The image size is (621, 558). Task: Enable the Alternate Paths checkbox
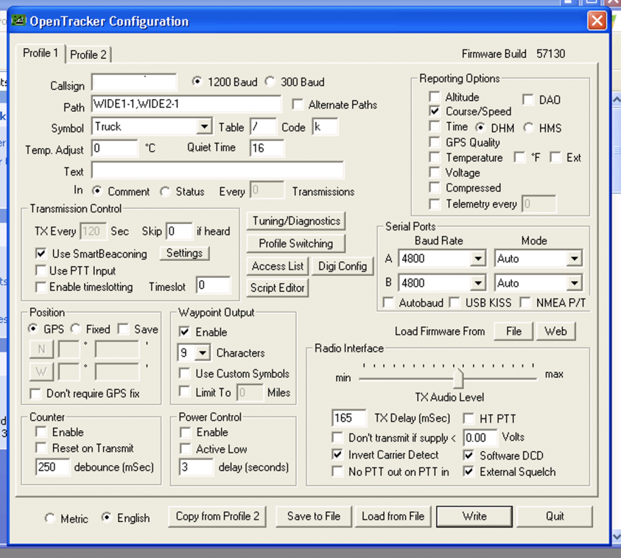click(x=298, y=104)
